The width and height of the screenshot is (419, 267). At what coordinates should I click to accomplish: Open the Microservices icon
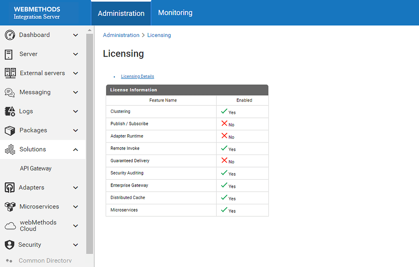[10, 206]
